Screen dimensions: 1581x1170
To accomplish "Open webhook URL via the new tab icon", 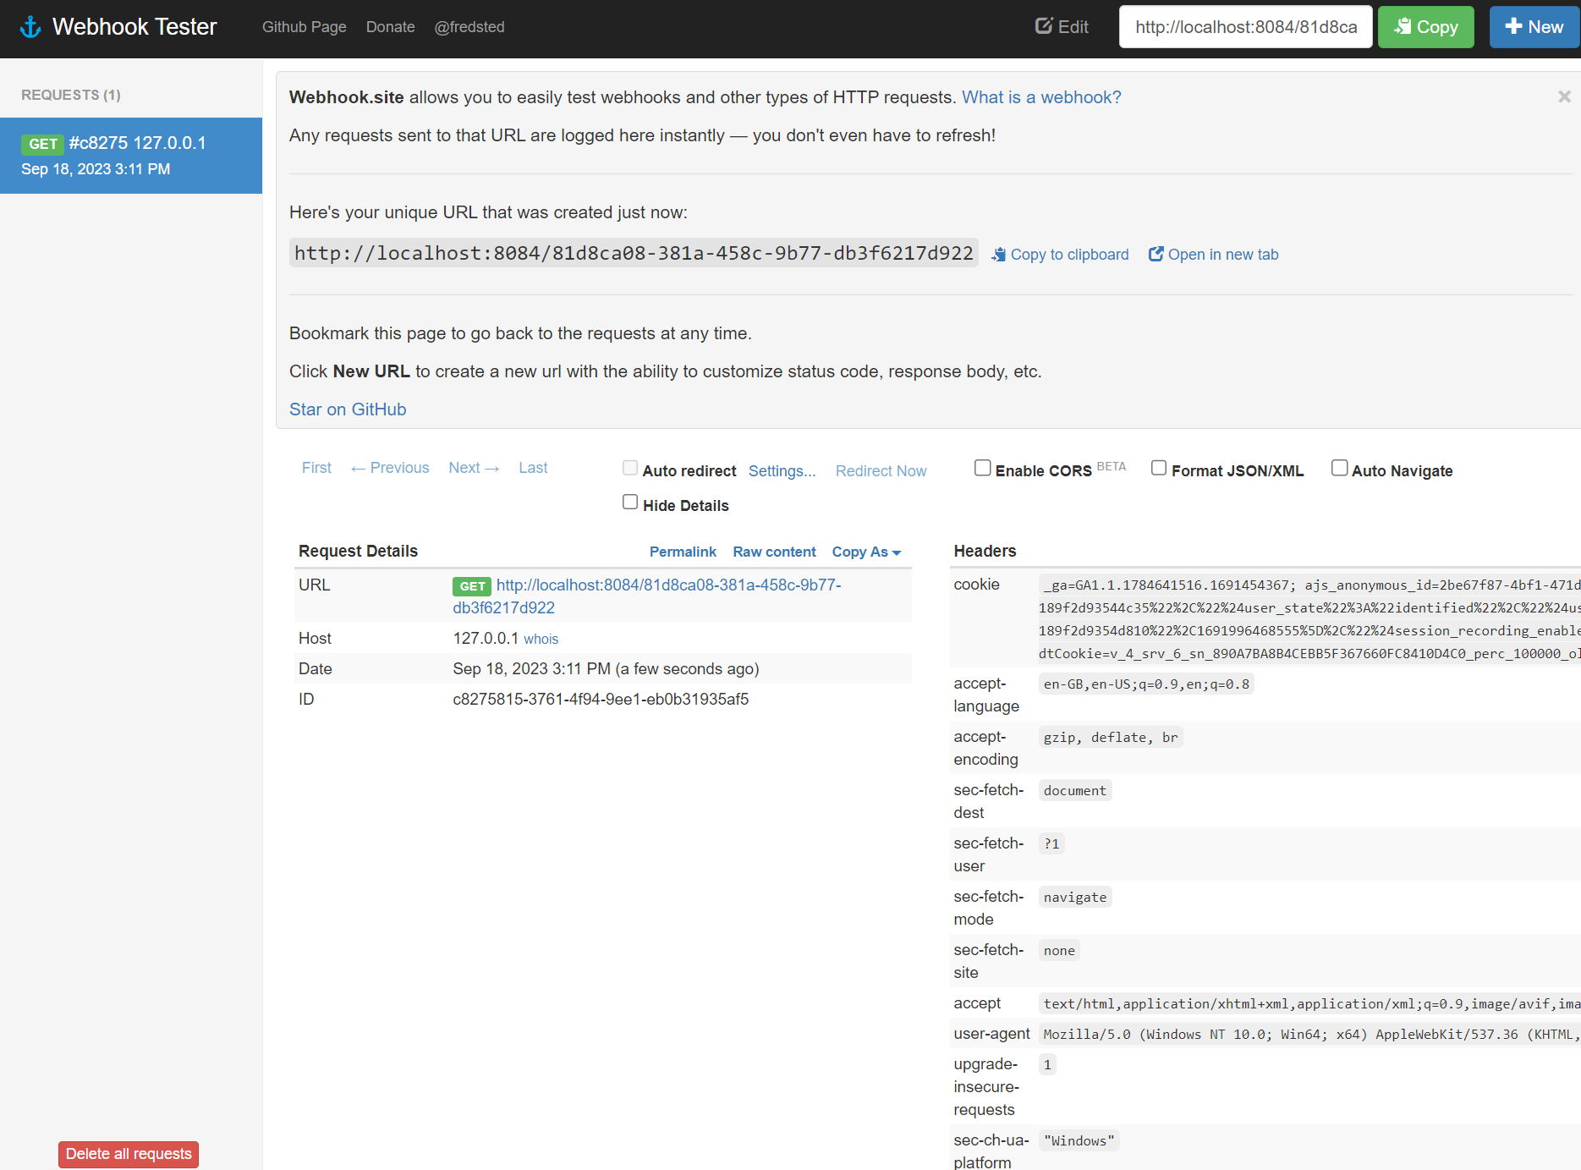I will [1156, 254].
